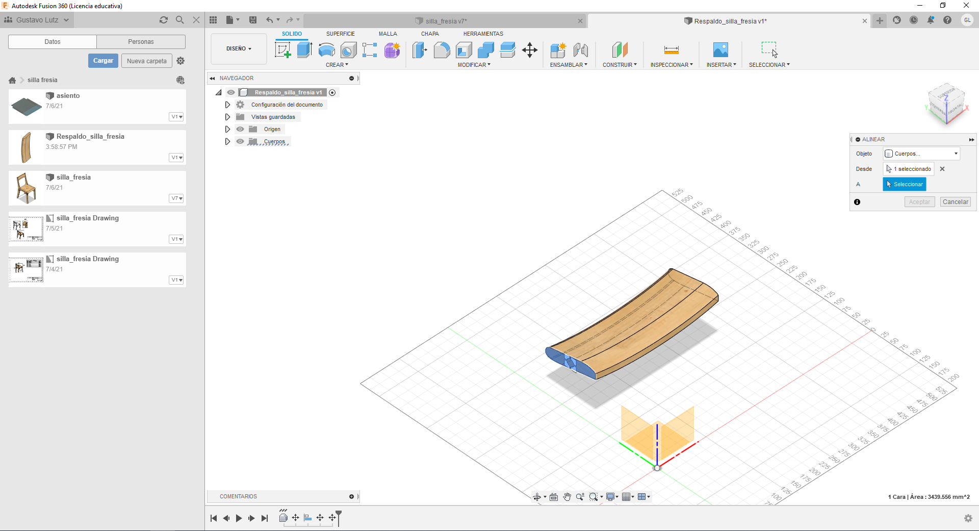Screen dimensions: 979x531
Task: Switch to the Personas tab
Action: point(141,42)
